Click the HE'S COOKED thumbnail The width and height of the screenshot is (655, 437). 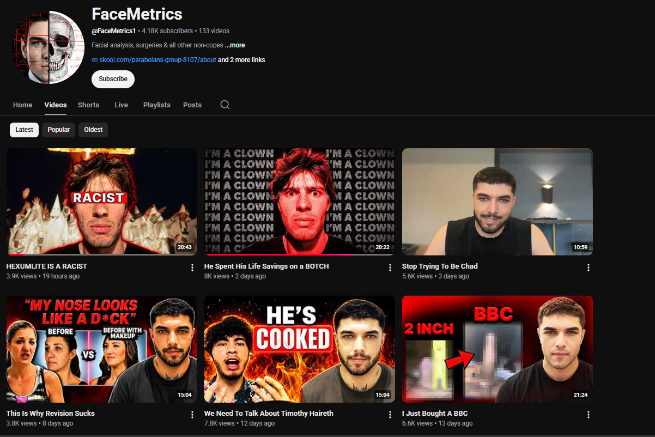(300, 349)
